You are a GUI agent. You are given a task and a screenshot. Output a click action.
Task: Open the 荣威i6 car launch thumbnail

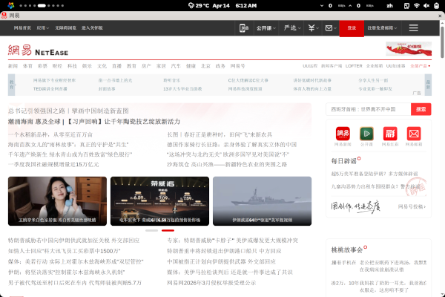coord(159,201)
